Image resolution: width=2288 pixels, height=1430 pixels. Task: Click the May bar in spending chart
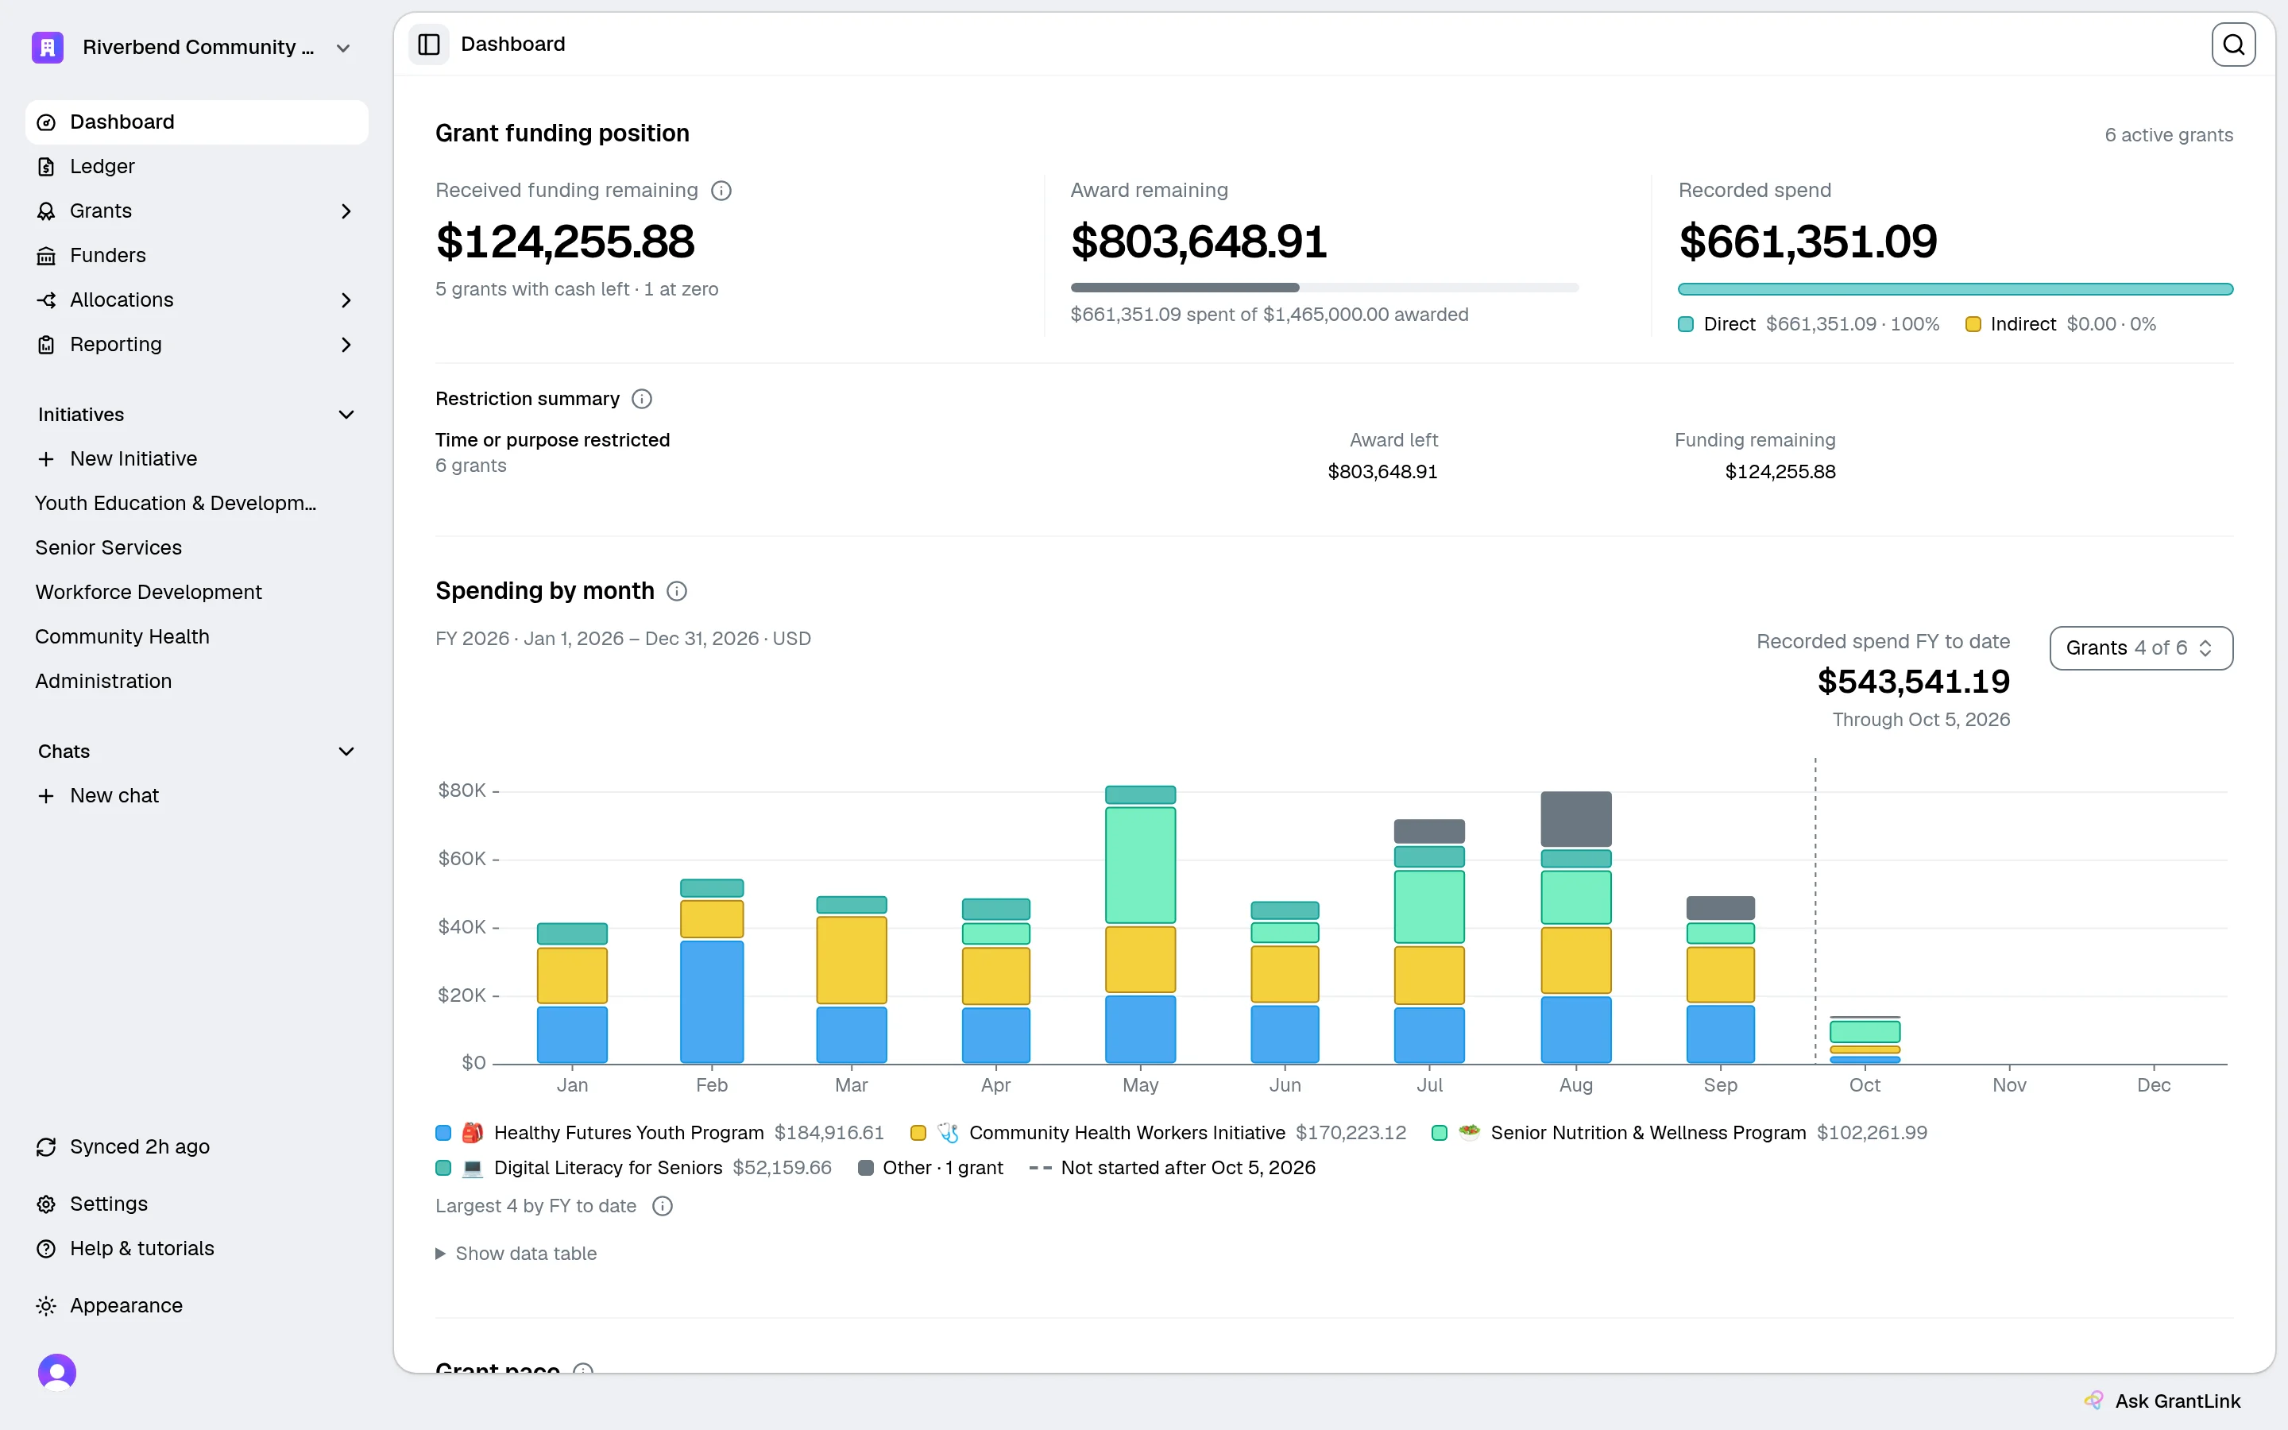(x=1140, y=924)
